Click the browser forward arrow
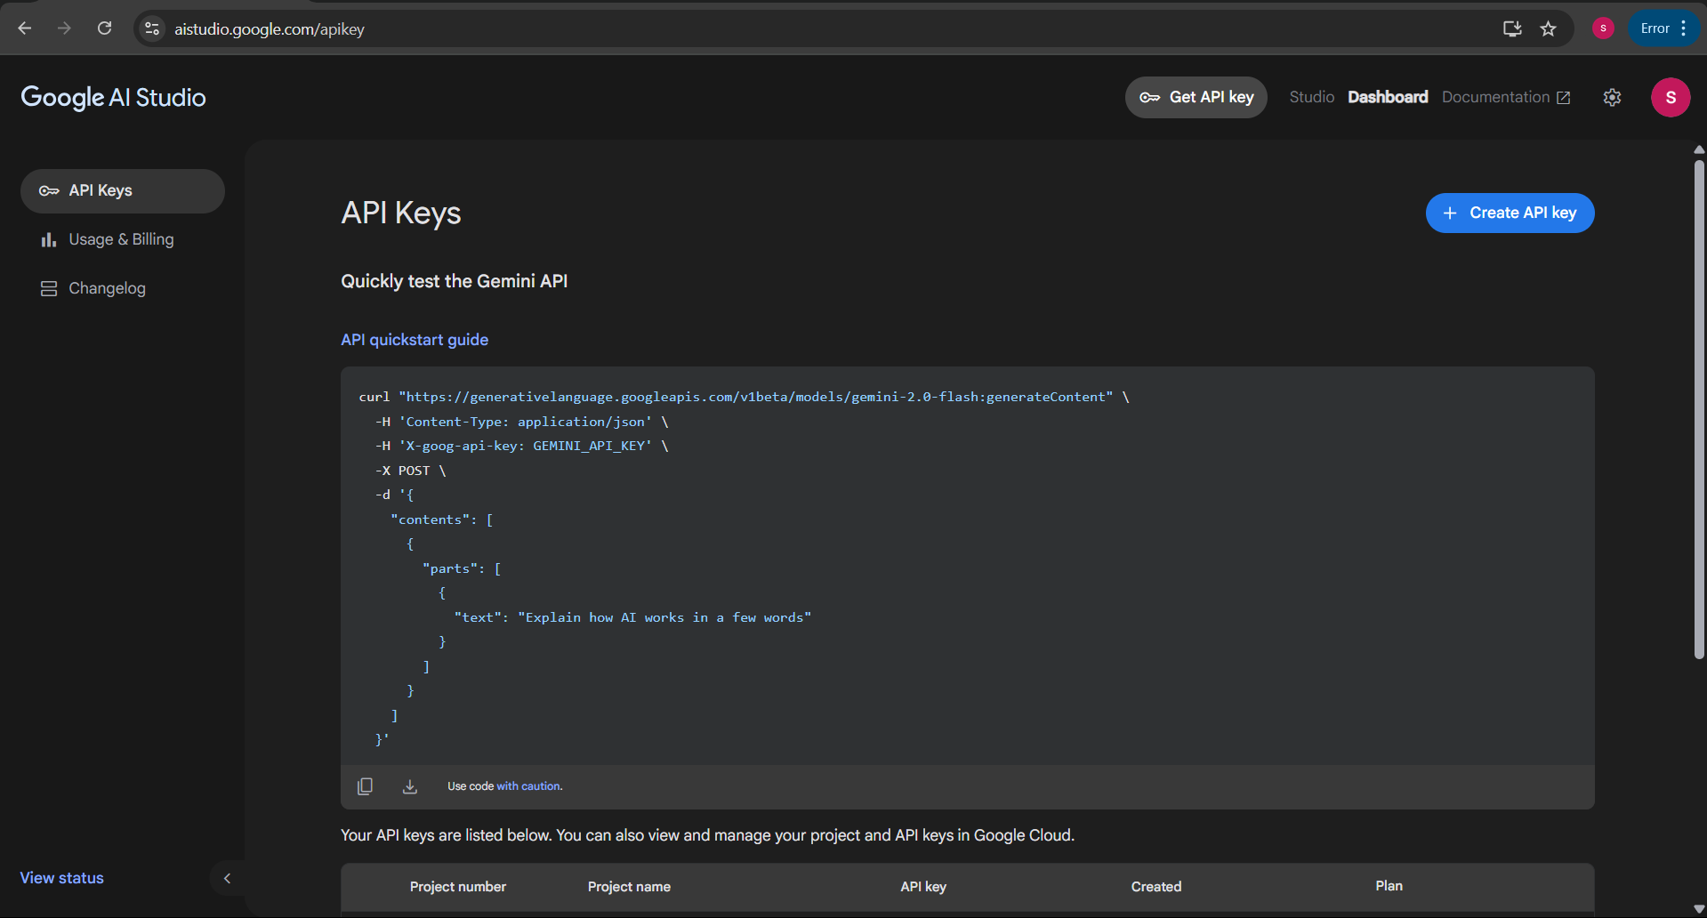 coord(64,28)
